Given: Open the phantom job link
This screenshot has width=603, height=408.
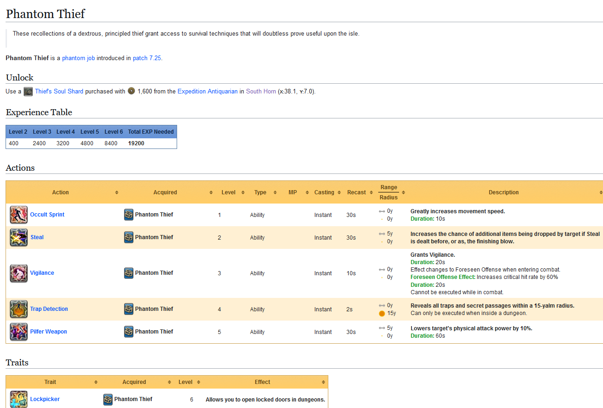Looking at the screenshot, I should [79, 58].
